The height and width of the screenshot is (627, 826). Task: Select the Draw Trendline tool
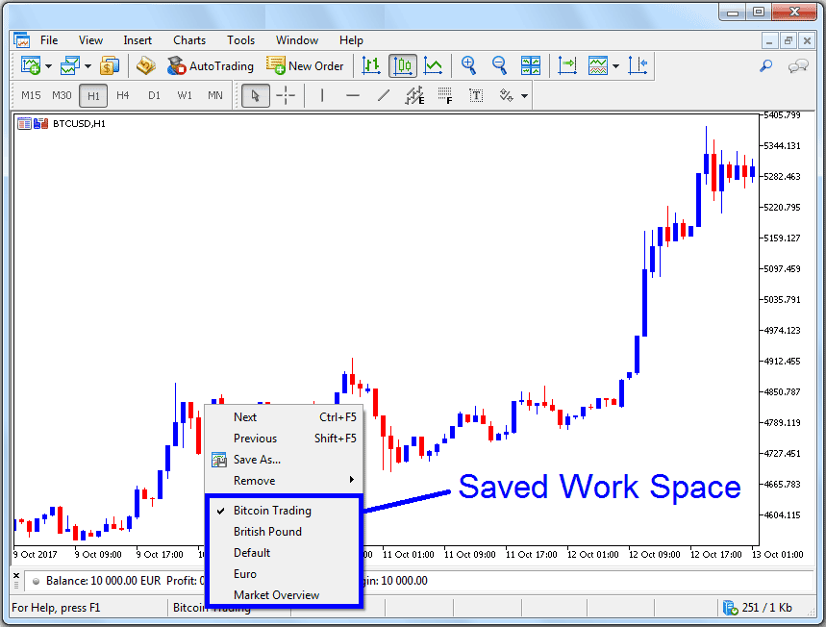tap(384, 95)
